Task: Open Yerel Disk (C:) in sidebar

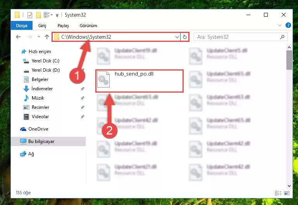Action: [x=45, y=61]
